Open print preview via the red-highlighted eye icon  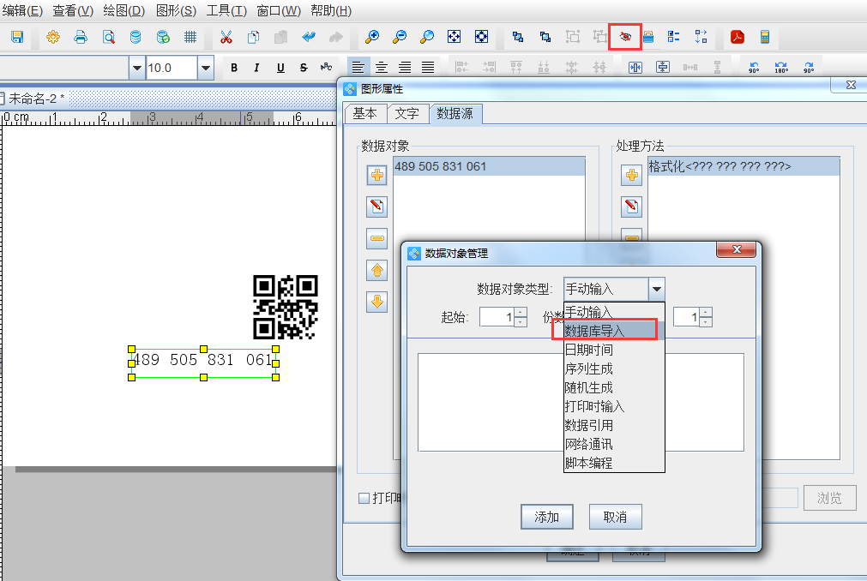coord(625,37)
